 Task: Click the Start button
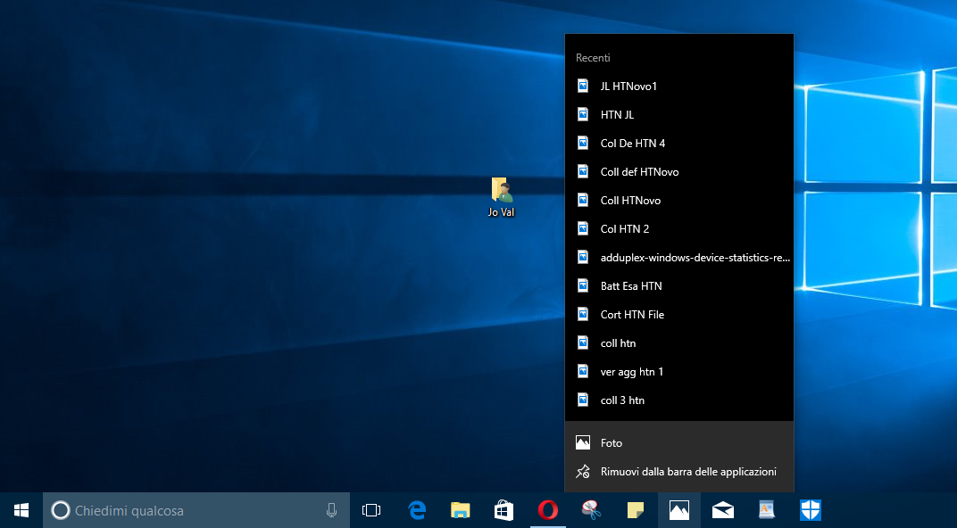click(x=20, y=509)
